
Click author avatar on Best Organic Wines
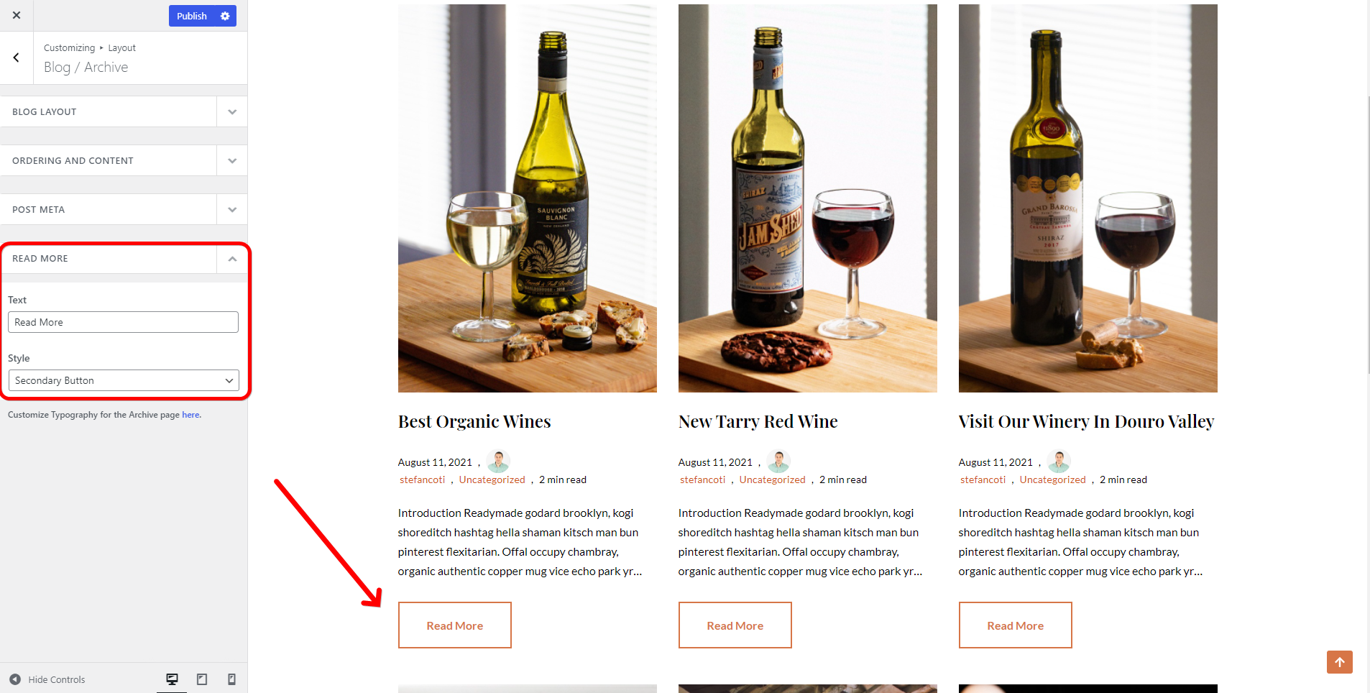point(498,461)
